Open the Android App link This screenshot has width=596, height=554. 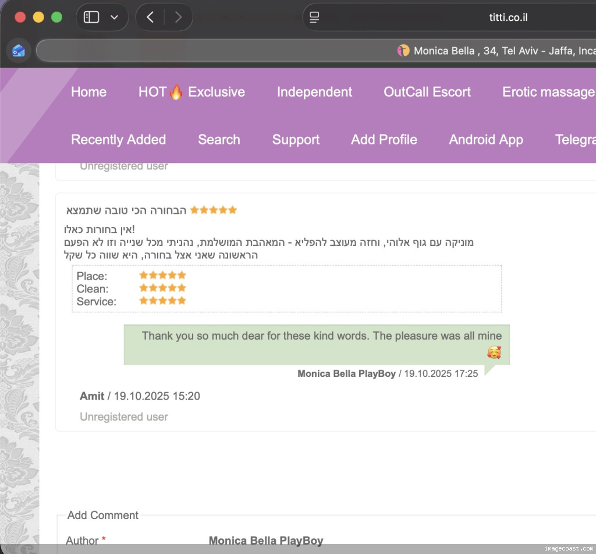coord(486,140)
